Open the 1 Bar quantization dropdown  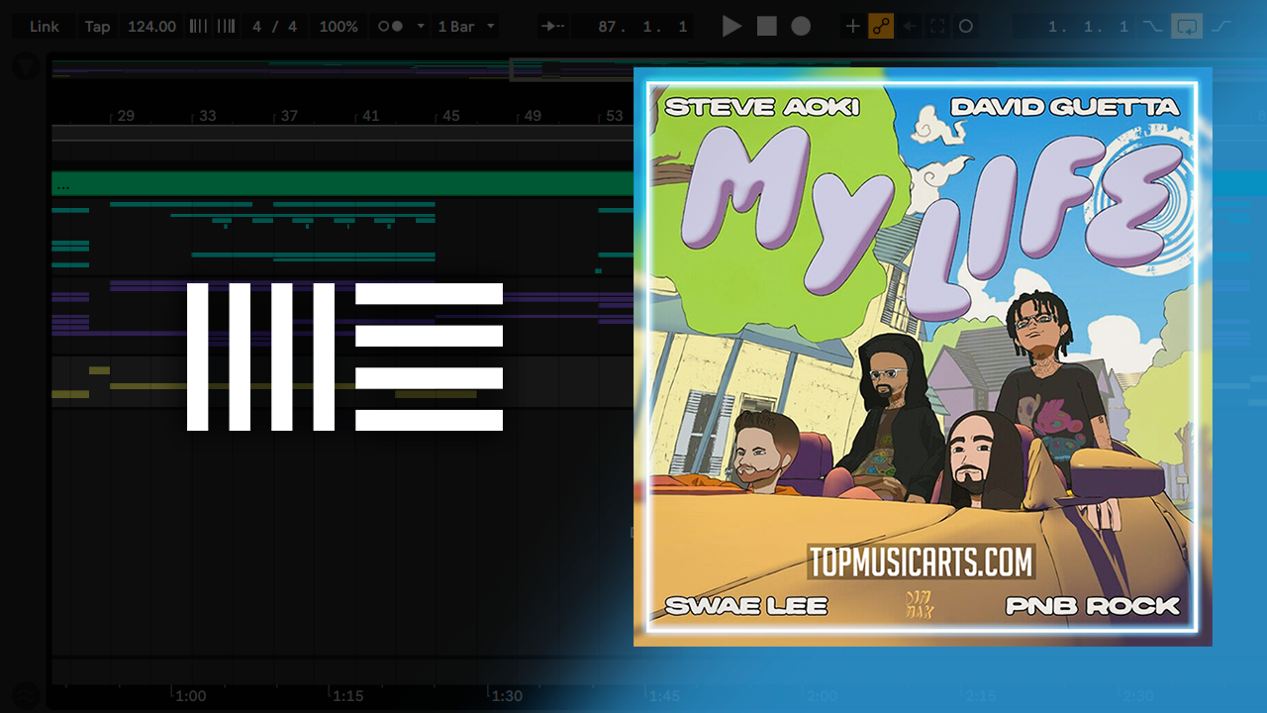466,27
